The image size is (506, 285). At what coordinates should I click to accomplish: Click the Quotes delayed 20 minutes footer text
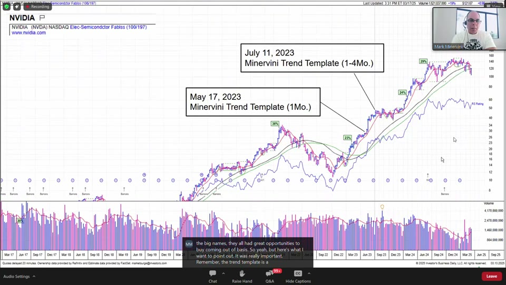pyautogui.click(x=84, y=263)
